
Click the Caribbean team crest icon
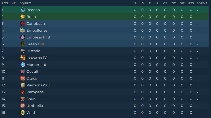pyautogui.click(x=23, y=23)
